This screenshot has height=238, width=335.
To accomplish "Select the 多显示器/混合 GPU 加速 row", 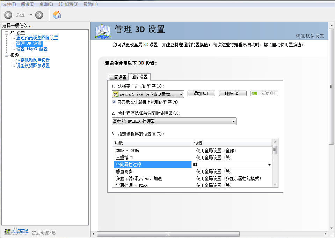I will point(192,178).
